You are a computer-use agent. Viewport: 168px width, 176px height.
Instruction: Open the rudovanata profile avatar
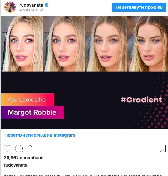10,7
